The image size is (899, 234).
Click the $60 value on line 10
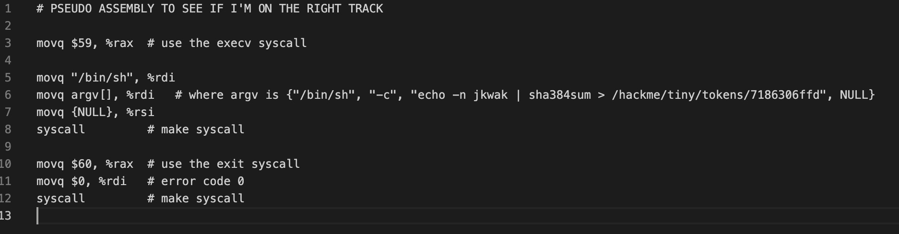point(82,164)
